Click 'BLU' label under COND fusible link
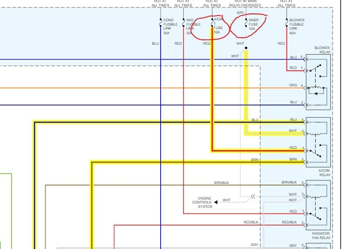This screenshot has width=357, height=249. pyautogui.click(x=155, y=43)
